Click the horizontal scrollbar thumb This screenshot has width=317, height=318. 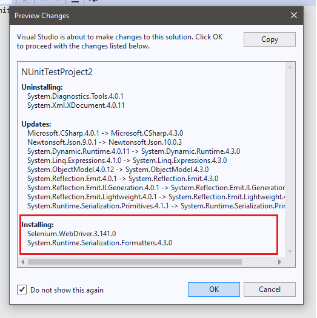135,262
